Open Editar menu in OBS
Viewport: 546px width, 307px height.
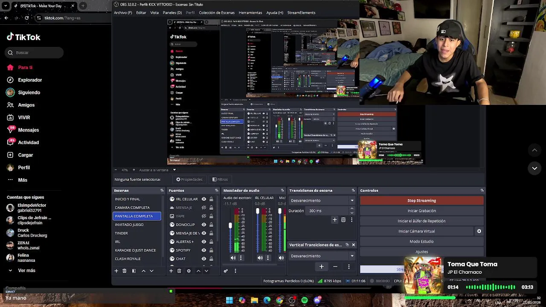coord(141,13)
